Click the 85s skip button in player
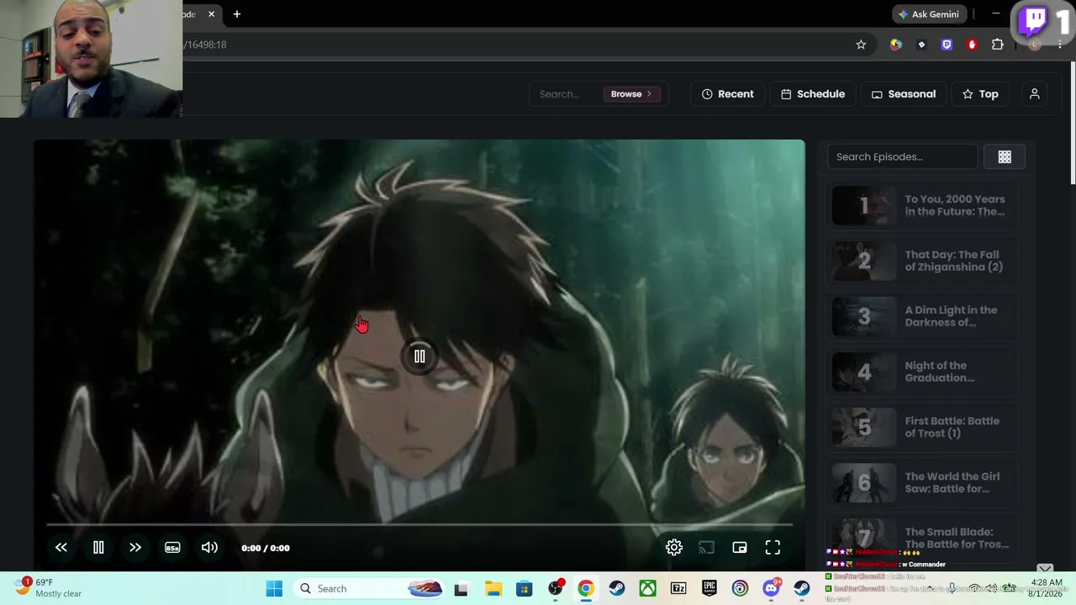 [172, 548]
